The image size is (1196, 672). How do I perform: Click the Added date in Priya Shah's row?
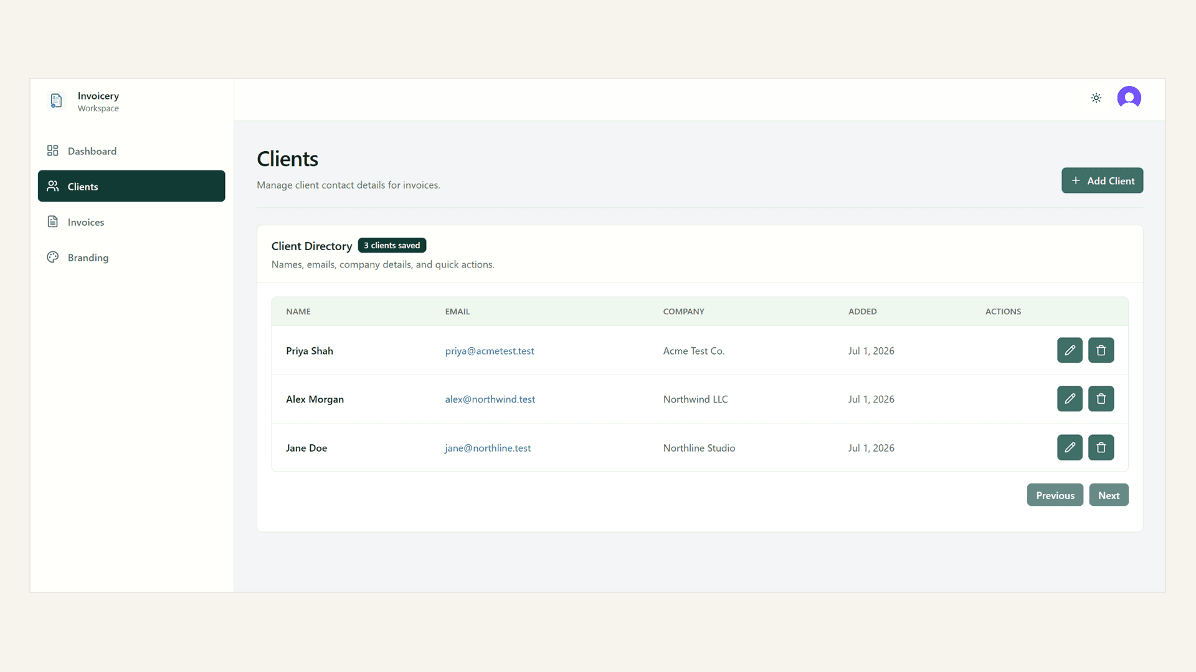tap(871, 351)
